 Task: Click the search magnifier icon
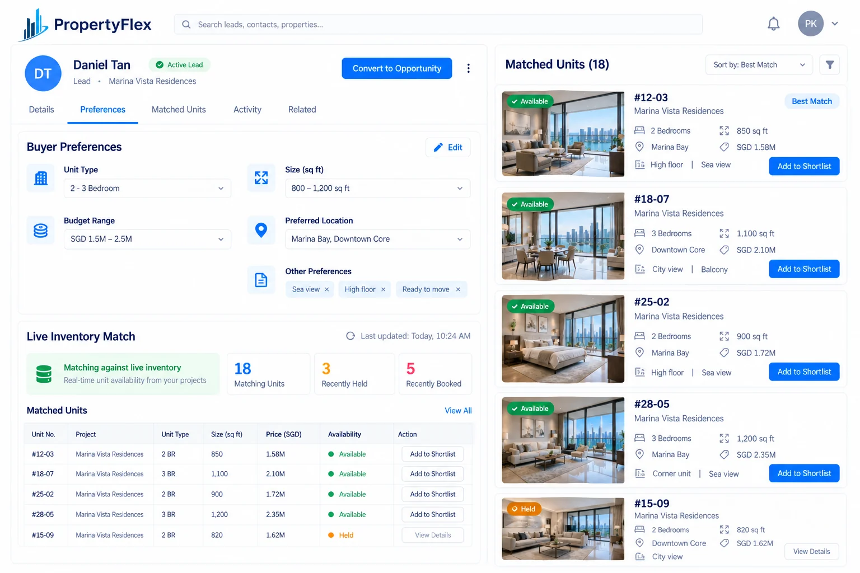pyautogui.click(x=186, y=25)
